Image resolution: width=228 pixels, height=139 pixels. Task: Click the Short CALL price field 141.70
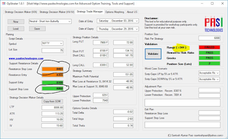pos(123,55)
